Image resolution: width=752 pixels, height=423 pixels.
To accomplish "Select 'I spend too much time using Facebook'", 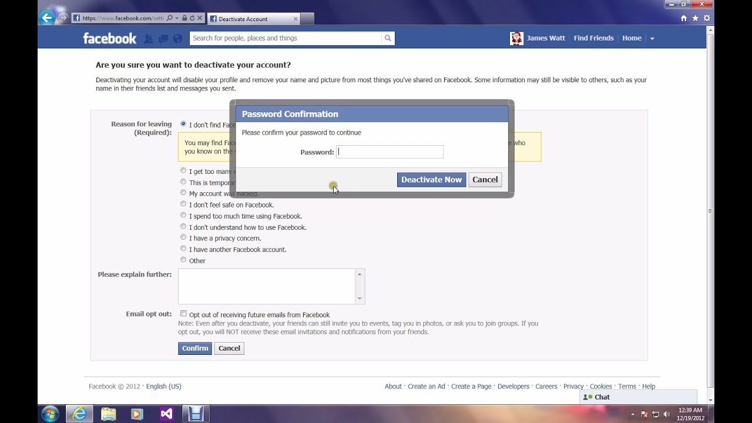I will pyautogui.click(x=183, y=215).
